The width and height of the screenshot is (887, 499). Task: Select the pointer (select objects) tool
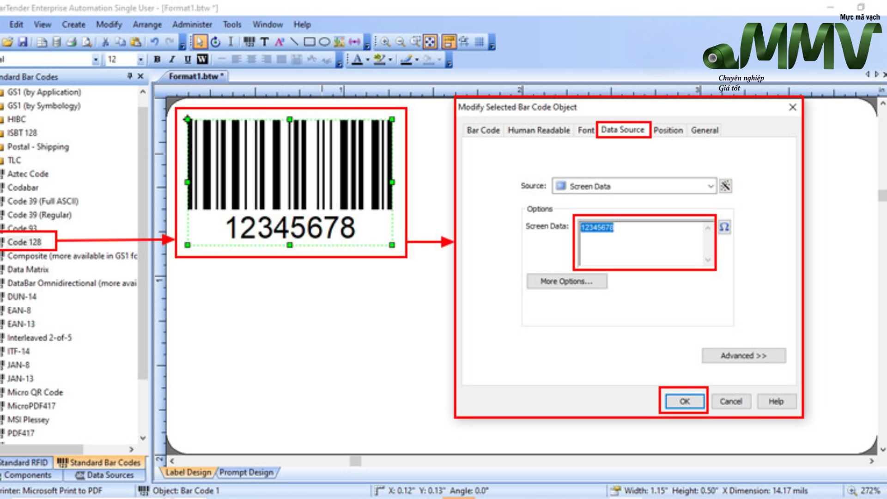pos(200,42)
